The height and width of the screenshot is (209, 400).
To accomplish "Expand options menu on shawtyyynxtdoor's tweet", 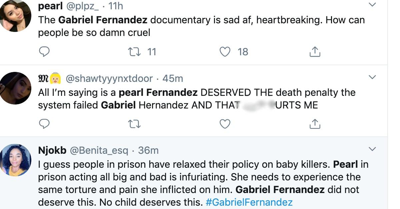I will point(372,77).
